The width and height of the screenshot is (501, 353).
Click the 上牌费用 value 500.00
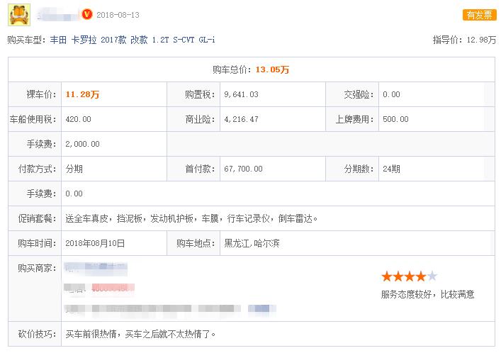[x=395, y=119]
